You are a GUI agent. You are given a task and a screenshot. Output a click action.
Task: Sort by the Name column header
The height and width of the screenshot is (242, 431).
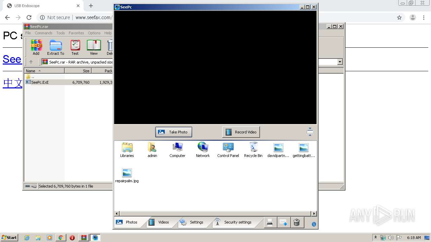click(x=44, y=71)
